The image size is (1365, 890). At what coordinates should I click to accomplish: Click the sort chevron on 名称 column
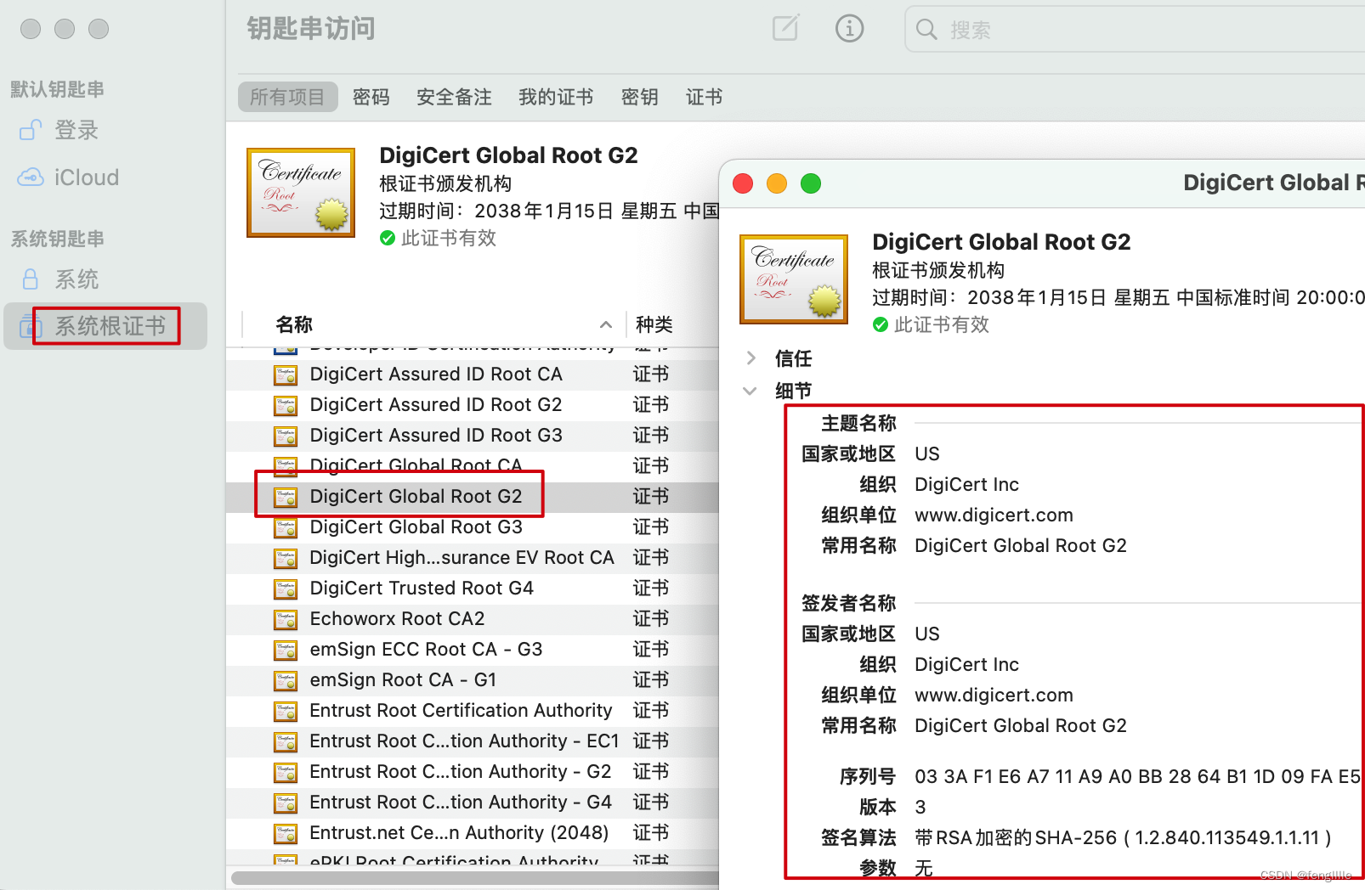[605, 324]
